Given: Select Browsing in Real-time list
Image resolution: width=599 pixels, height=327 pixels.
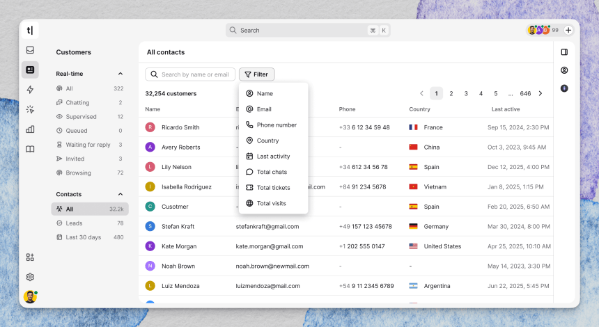Looking at the screenshot, I should click(x=90, y=173).
